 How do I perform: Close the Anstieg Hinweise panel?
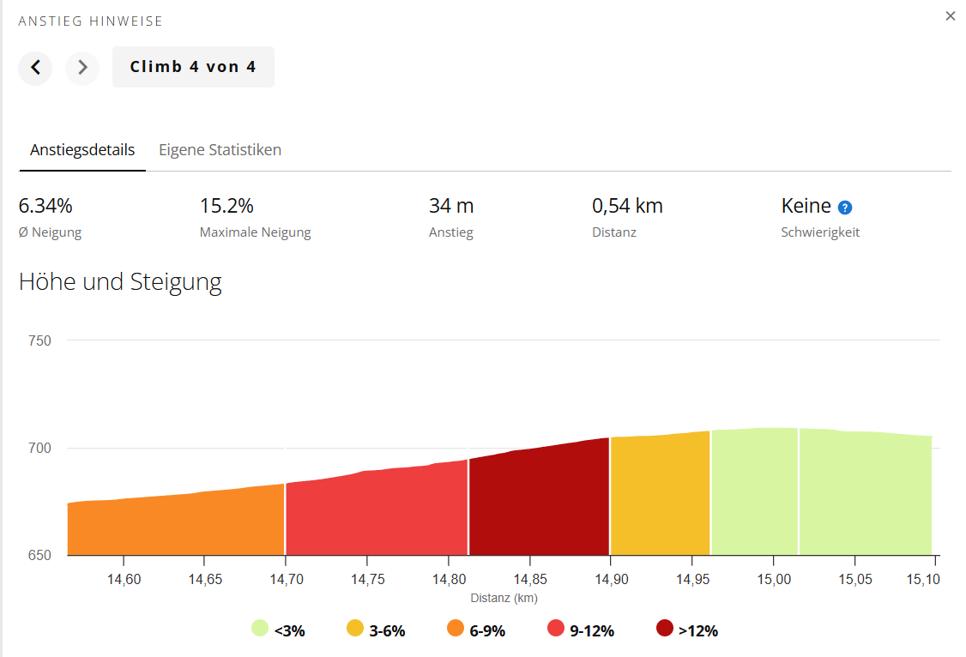(x=950, y=16)
